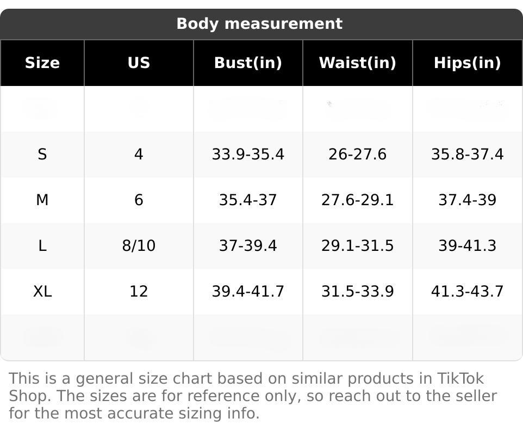
Task: Click the TikTok Shop size chart disclaimer
Action: (x=253, y=396)
